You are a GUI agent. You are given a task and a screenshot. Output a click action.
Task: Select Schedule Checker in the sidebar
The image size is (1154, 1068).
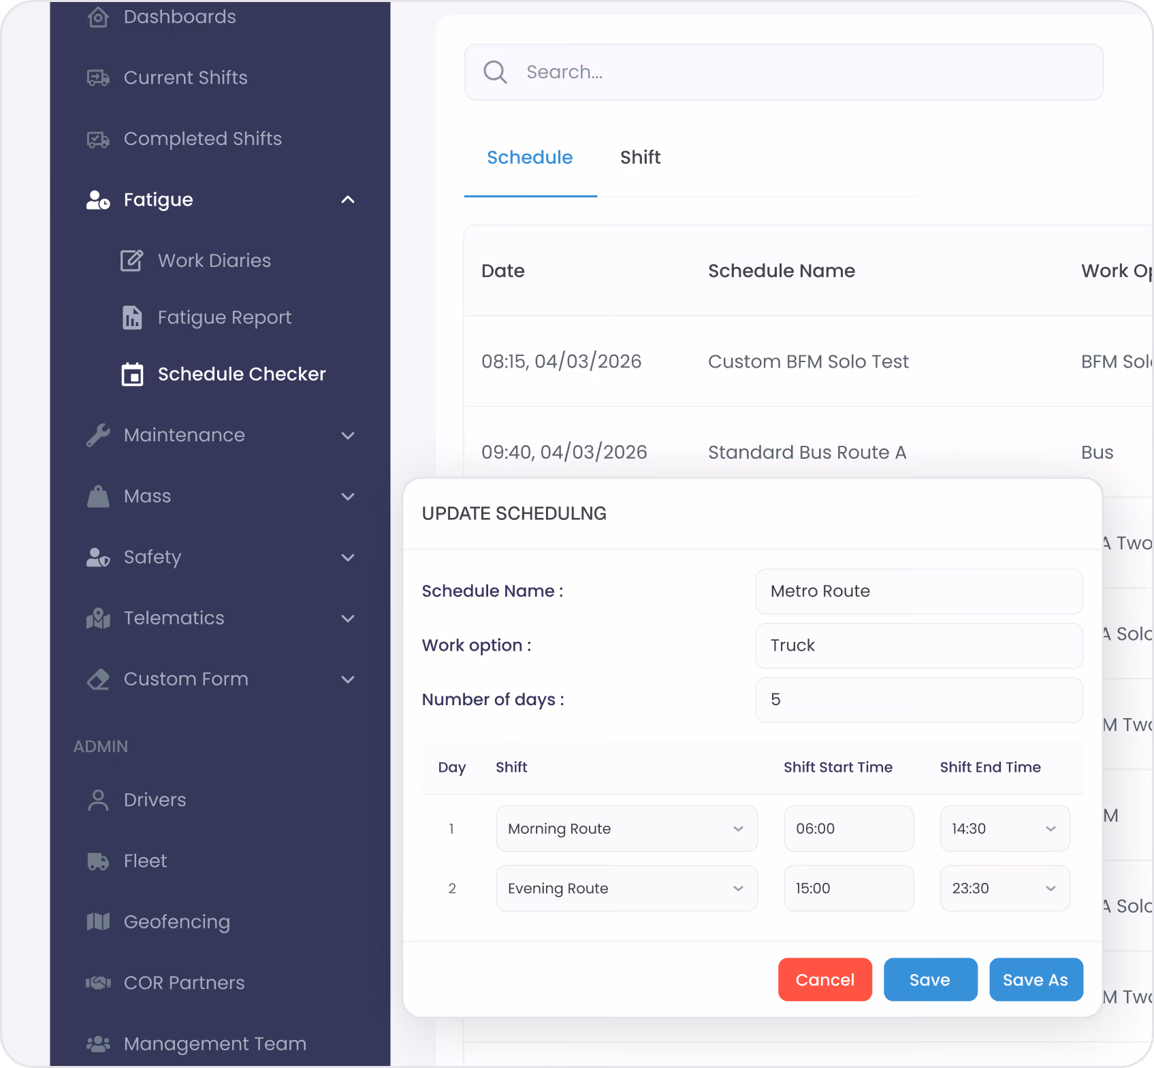(x=241, y=374)
